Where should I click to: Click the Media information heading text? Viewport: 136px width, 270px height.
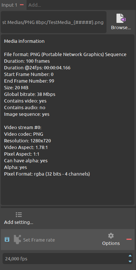click(x=24, y=41)
